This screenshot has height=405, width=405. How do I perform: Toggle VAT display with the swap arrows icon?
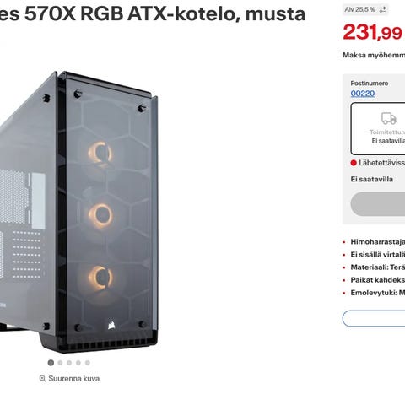382,10
